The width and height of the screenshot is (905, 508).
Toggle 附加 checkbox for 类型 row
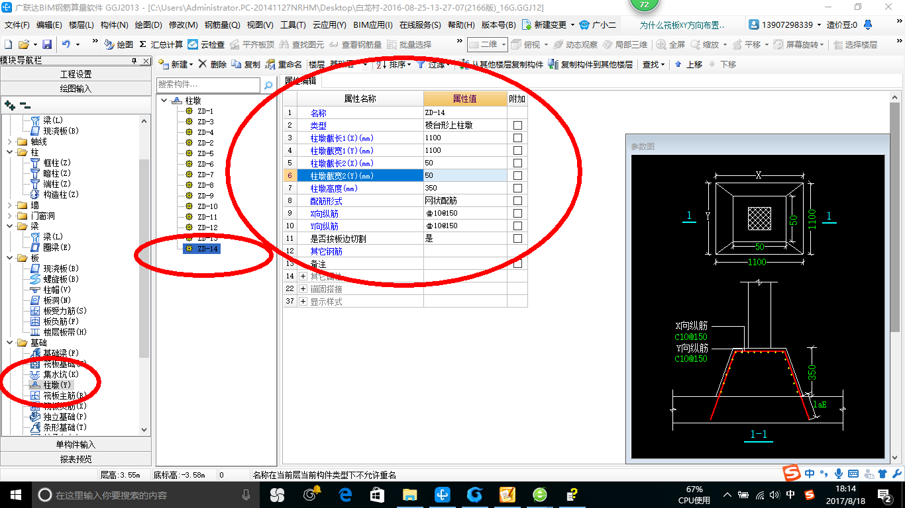[x=517, y=125]
